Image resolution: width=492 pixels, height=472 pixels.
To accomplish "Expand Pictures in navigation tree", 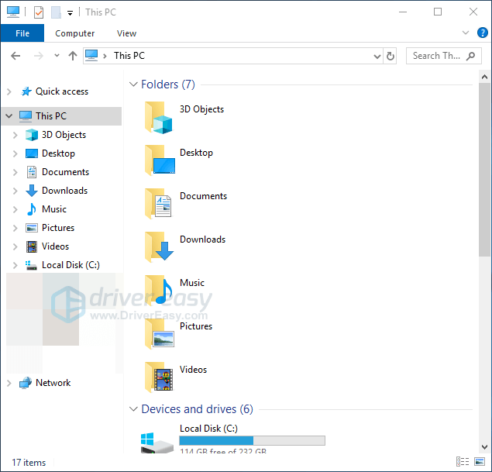I will tap(15, 228).
